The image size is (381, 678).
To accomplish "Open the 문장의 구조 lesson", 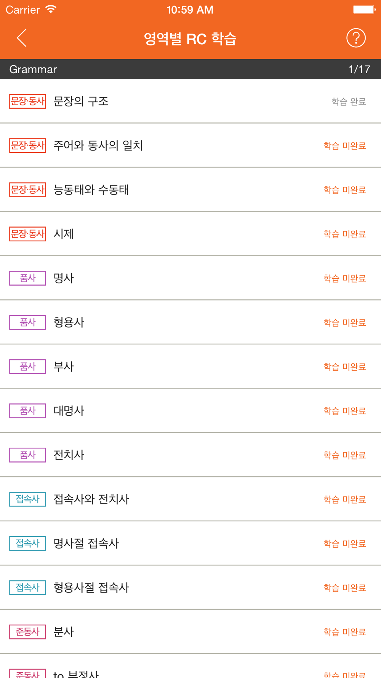I will tap(81, 101).
